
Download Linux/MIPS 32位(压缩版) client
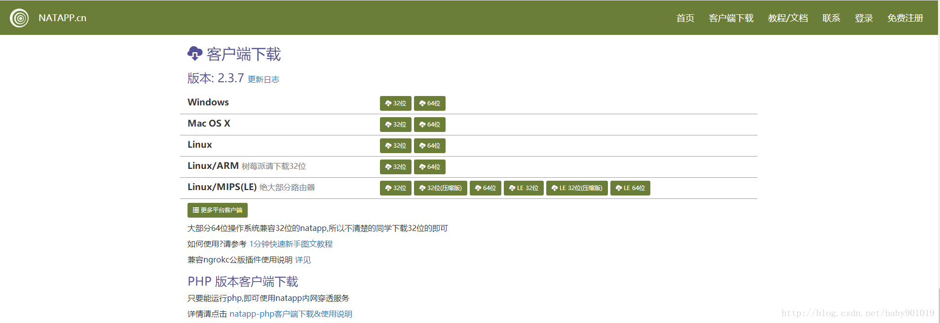tap(440, 188)
